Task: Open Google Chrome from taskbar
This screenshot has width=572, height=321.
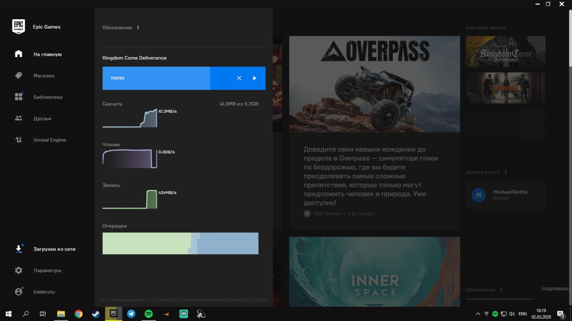Action: [x=78, y=314]
